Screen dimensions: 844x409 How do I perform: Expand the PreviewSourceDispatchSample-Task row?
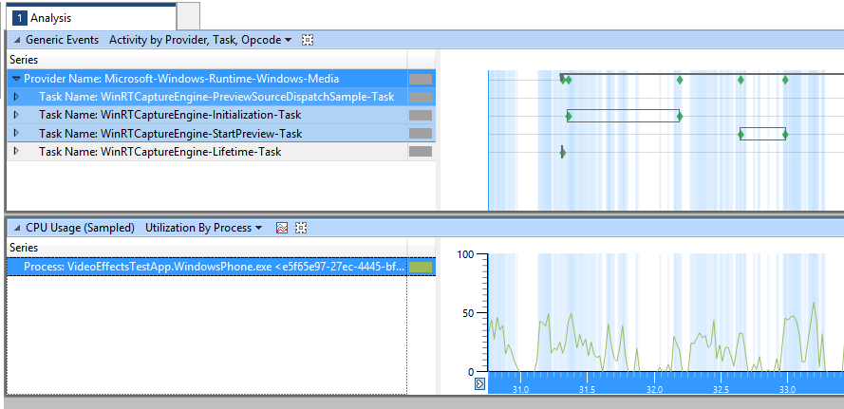point(16,97)
